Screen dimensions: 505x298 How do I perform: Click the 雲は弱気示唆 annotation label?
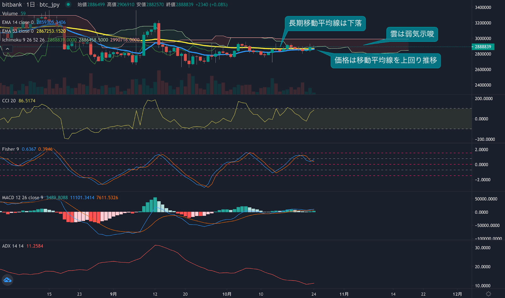(412, 34)
